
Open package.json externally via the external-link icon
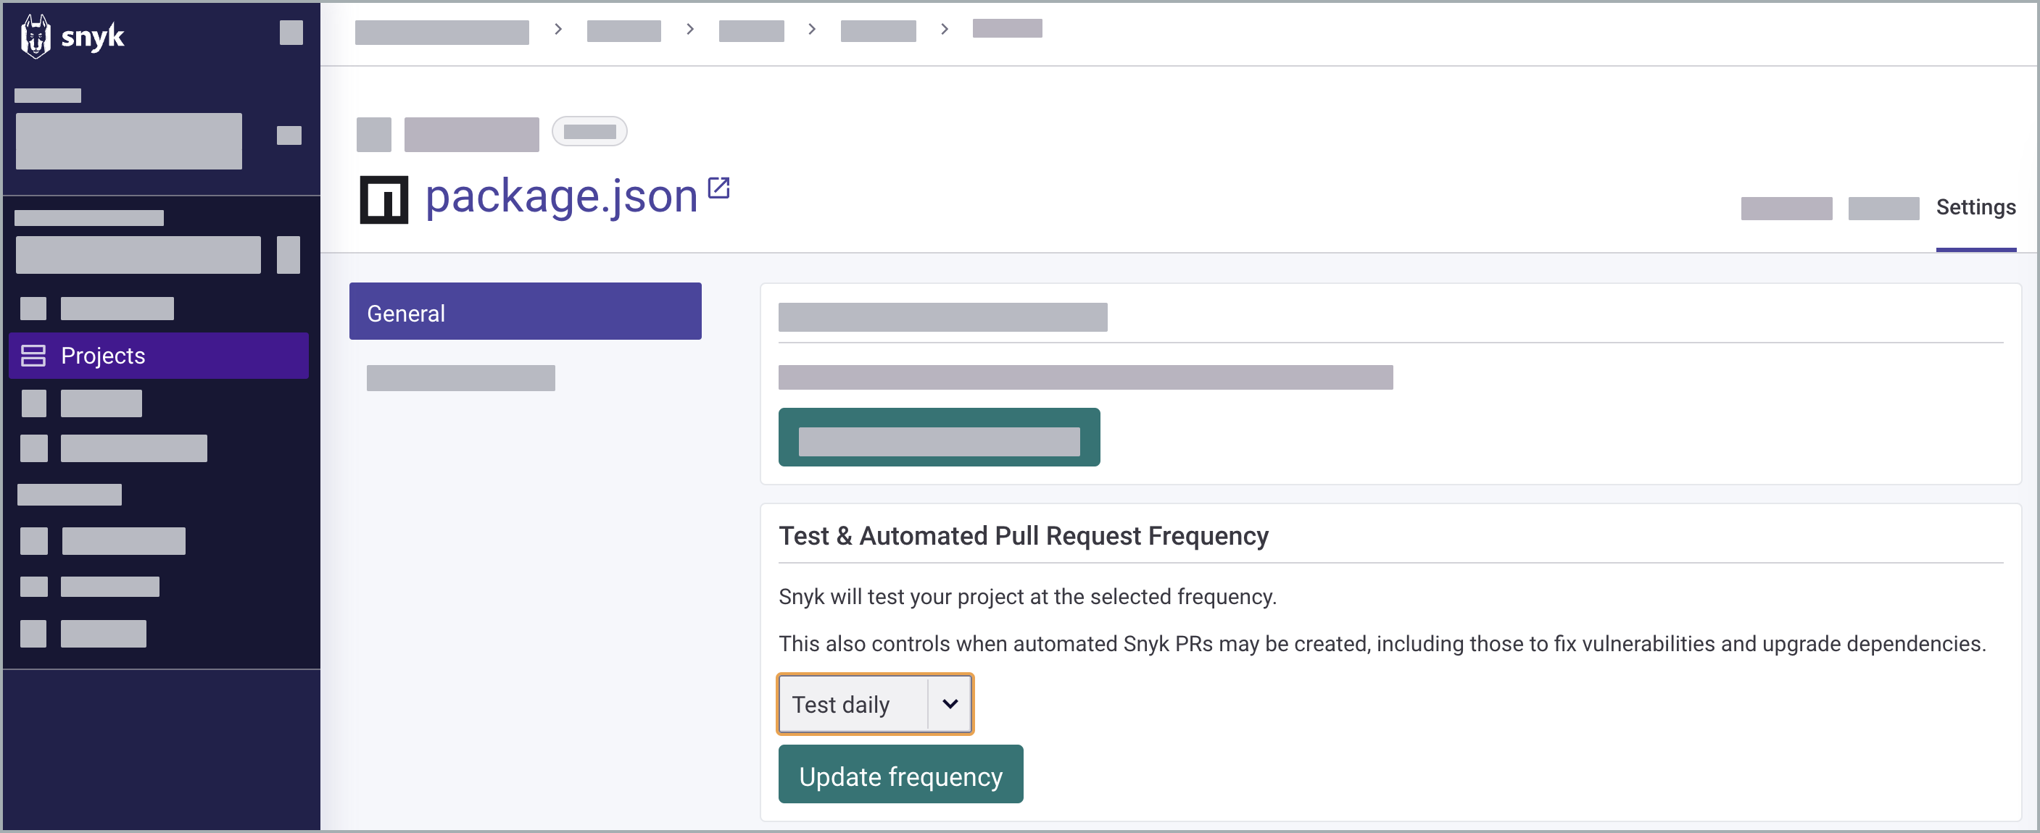pyautogui.click(x=718, y=188)
